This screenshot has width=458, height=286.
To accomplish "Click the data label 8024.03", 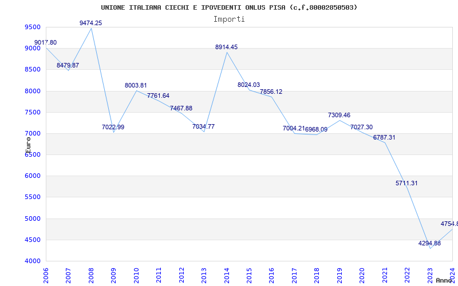I will point(249,85).
